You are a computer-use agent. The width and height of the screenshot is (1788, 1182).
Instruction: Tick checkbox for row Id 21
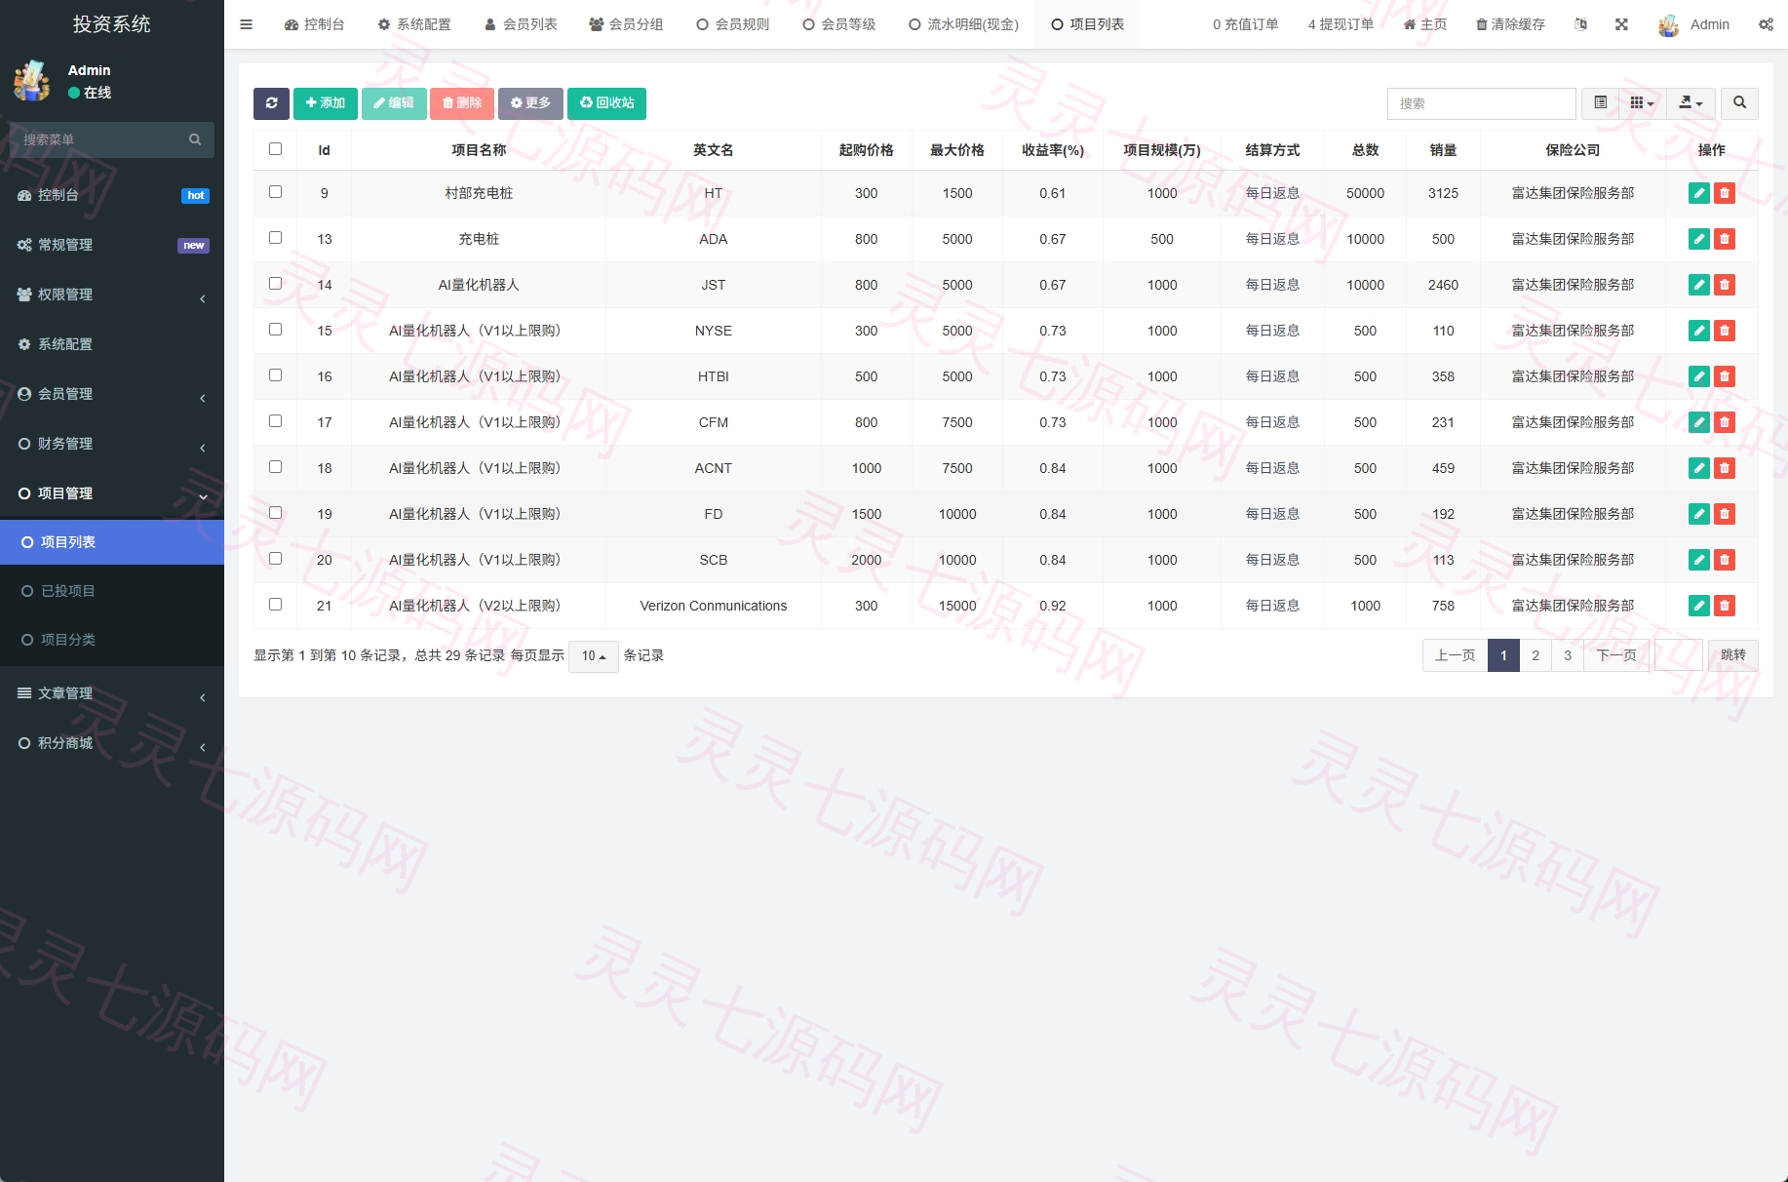(275, 605)
